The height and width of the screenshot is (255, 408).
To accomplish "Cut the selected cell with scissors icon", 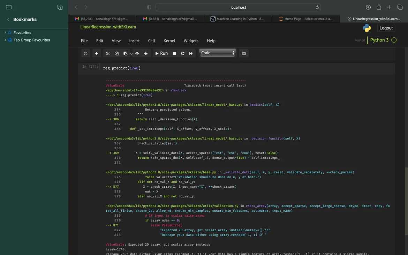I will pos(108,53).
